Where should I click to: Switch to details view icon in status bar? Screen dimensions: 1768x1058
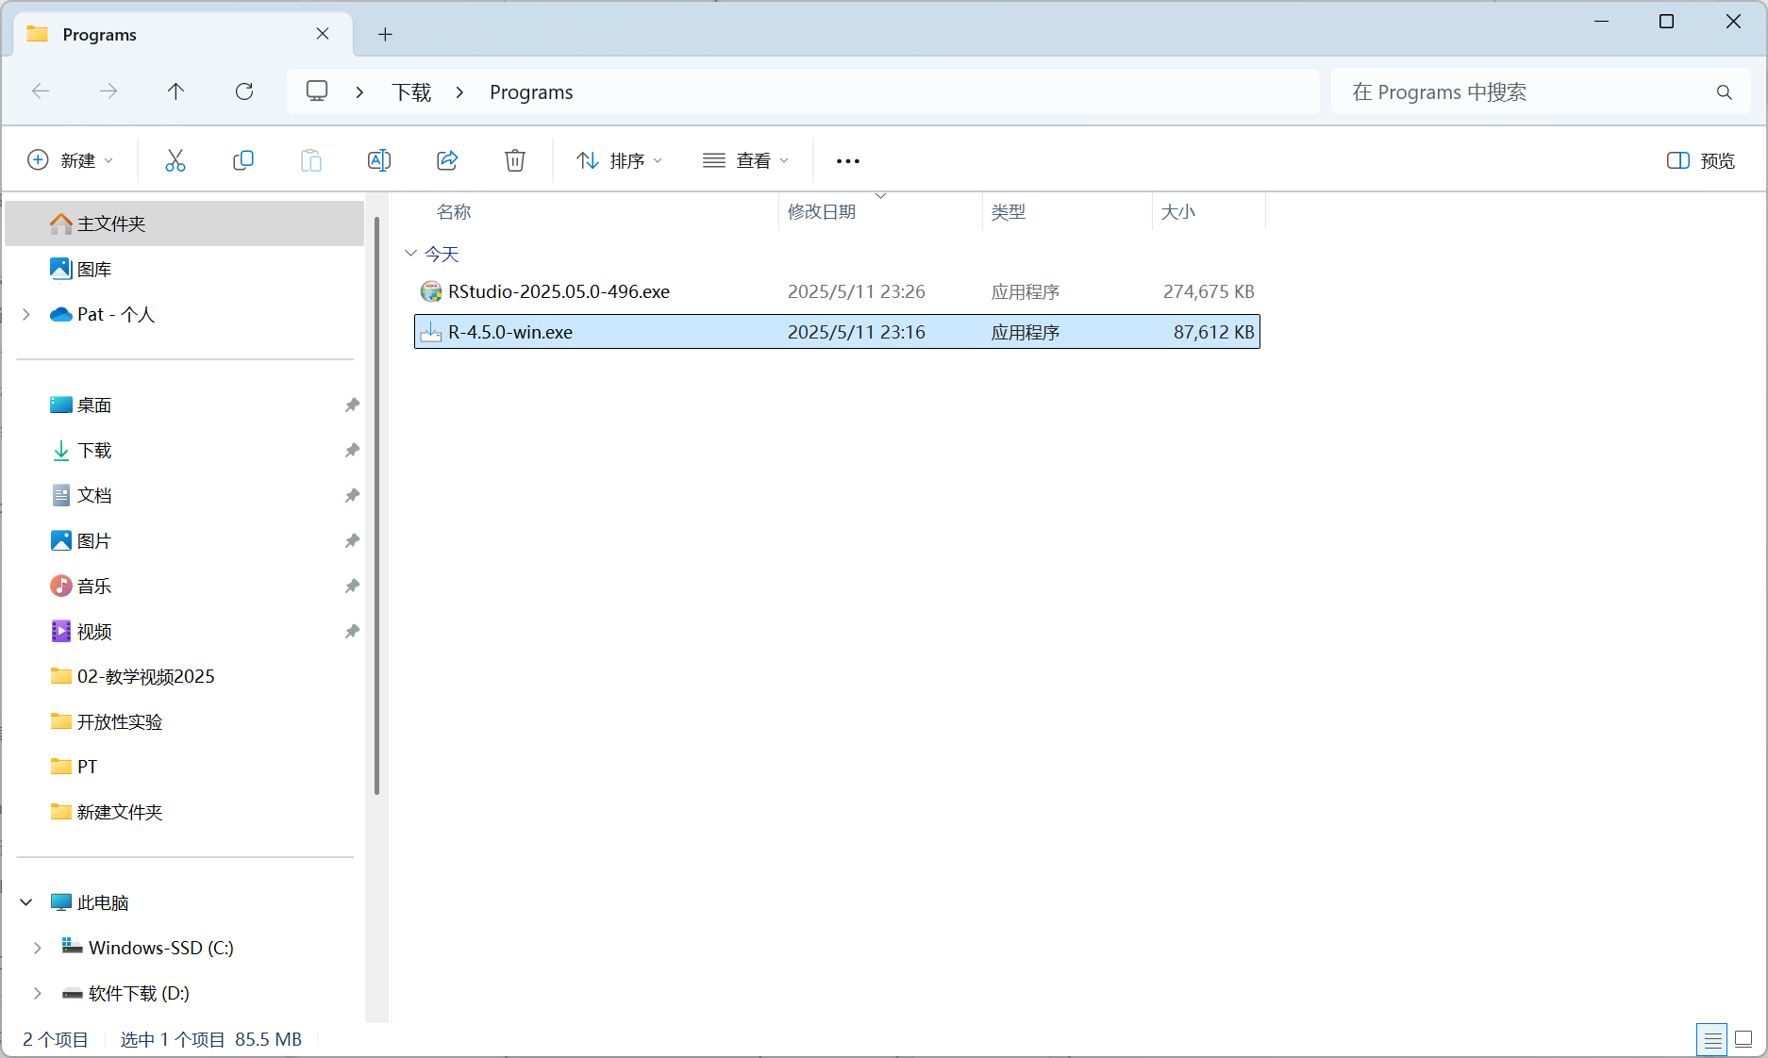tap(1712, 1040)
